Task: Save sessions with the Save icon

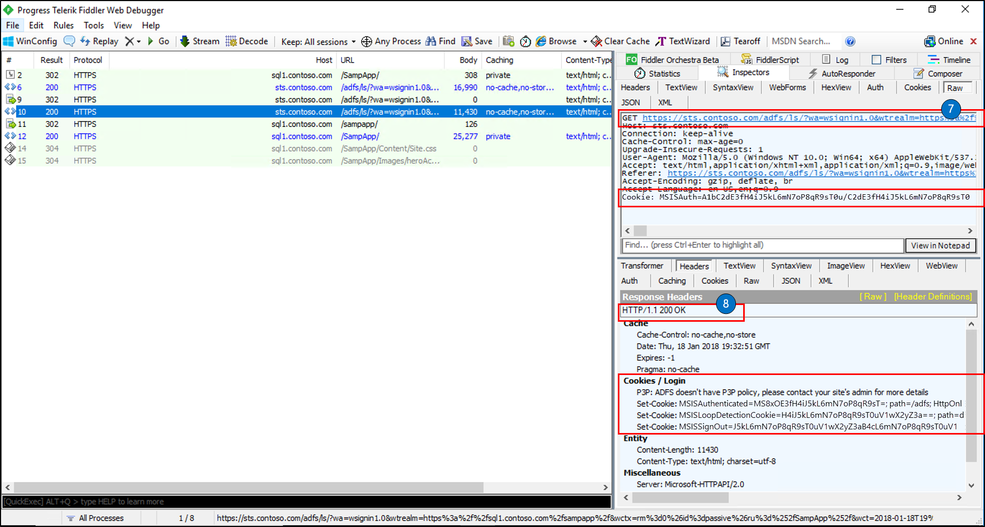Action: pos(477,41)
